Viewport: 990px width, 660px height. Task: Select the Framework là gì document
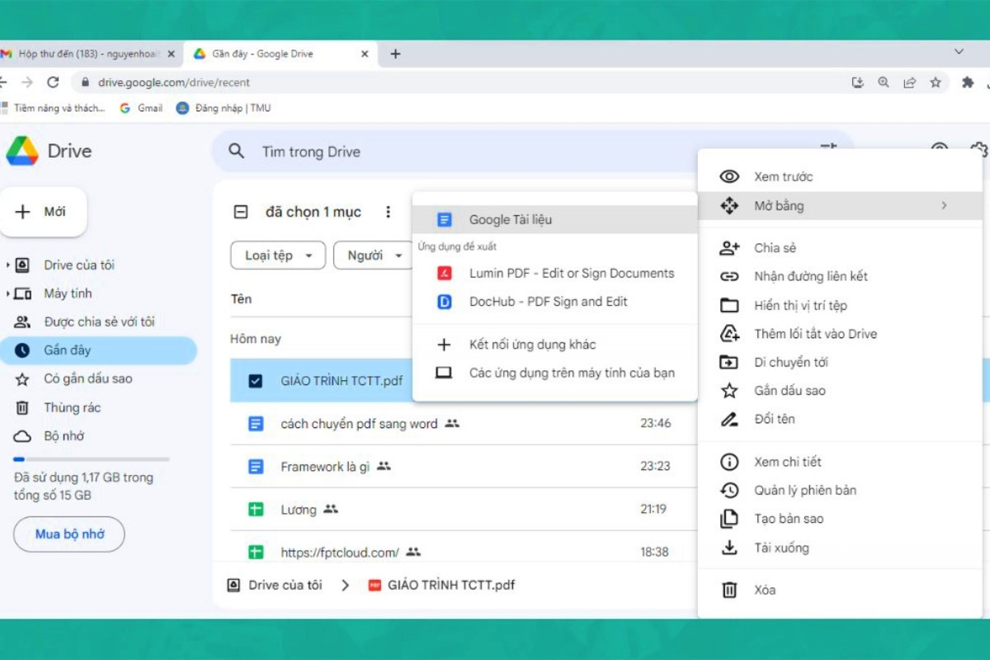(x=325, y=467)
